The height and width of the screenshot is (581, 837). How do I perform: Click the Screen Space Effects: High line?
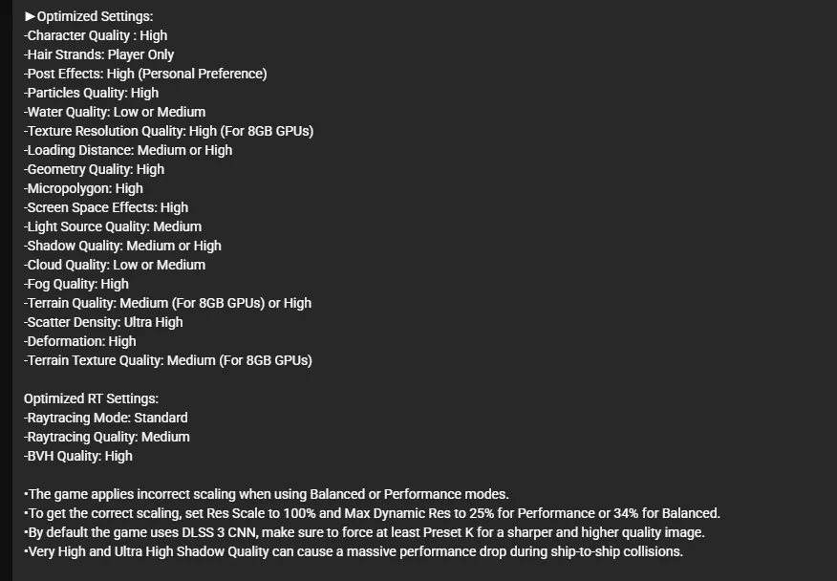pos(106,207)
